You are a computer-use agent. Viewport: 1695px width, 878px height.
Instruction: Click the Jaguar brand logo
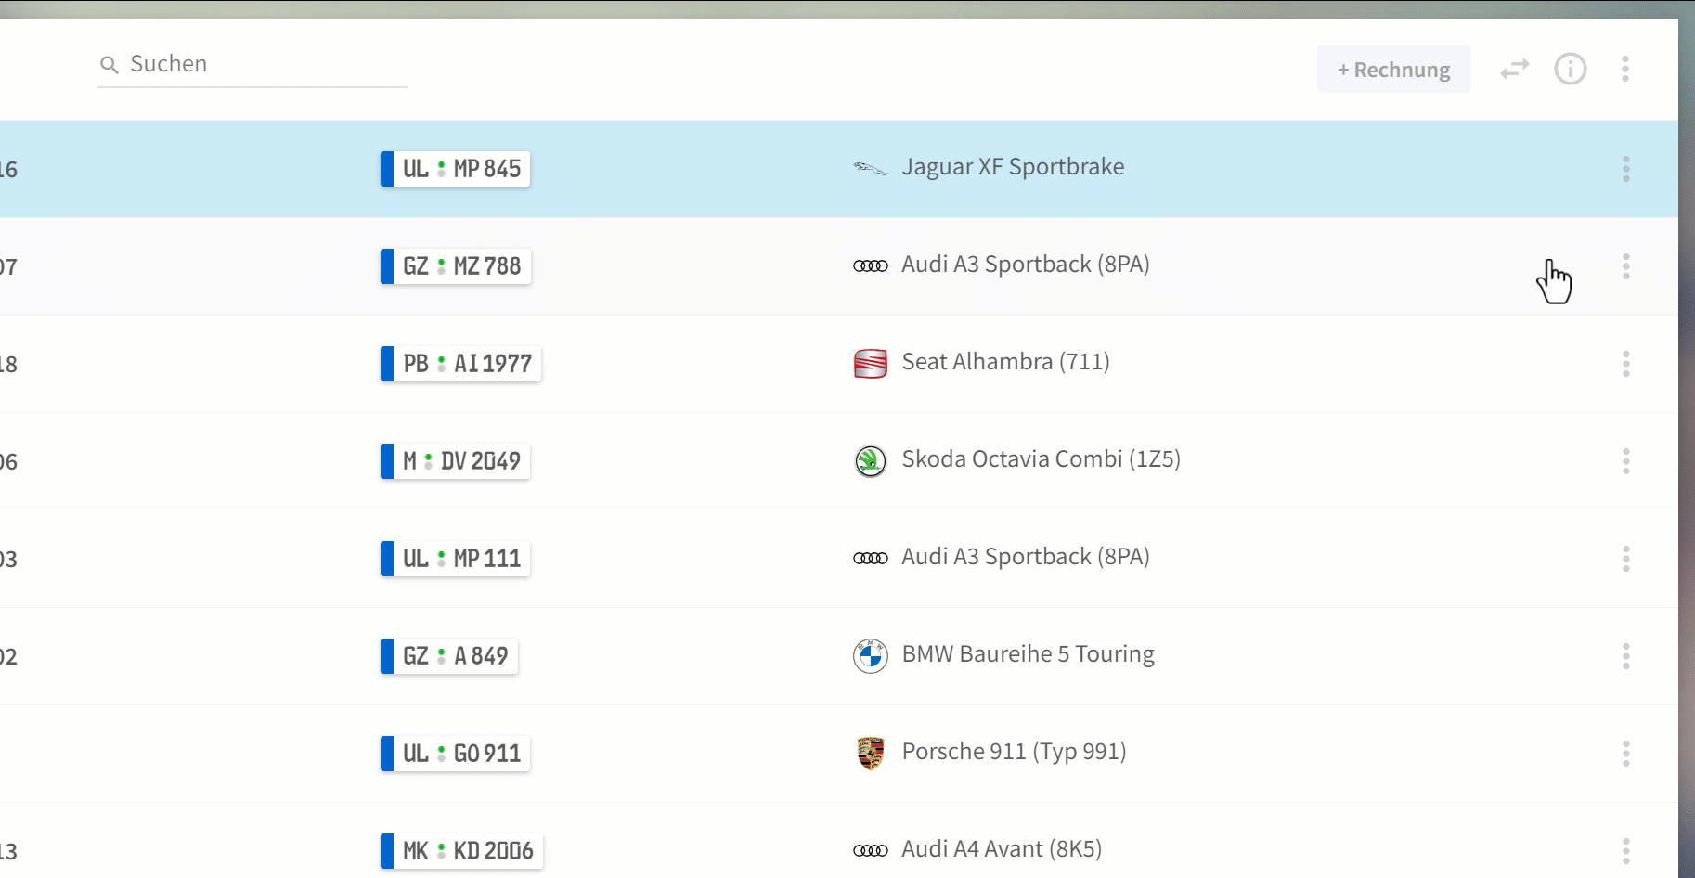tap(871, 168)
